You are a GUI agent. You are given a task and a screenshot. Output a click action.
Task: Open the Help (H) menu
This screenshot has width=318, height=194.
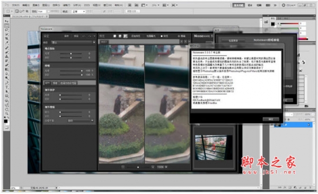point(119,5)
